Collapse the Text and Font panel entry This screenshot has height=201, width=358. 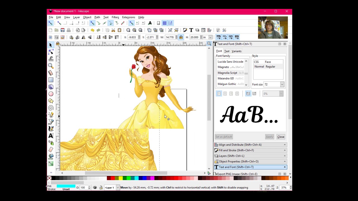(250, 167)
